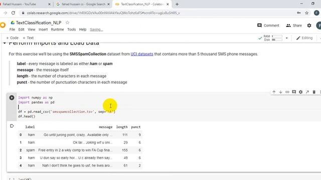Click the length value 155

pyautogui.click(x=125, y=150)
